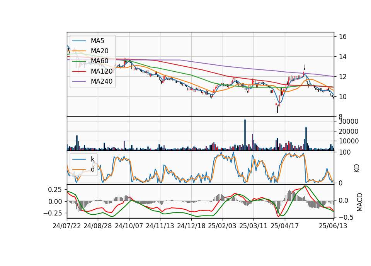The width and height of the screenshot is (371, 266).
Task: Click the red MA120 legend line sample
Action: [x=79, y=72]
